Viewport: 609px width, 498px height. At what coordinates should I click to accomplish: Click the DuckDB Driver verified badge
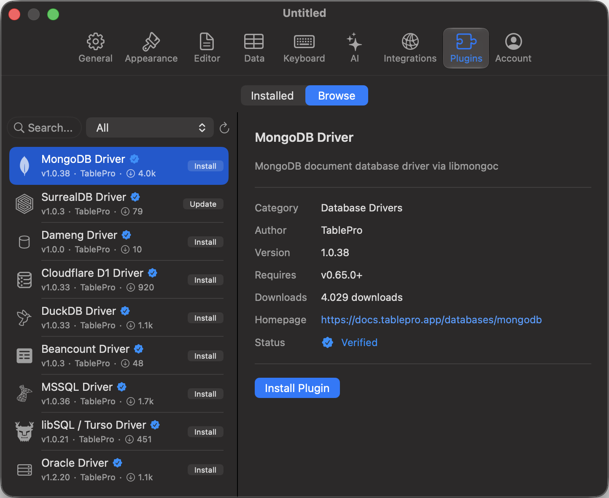click(x=125, y=311)
